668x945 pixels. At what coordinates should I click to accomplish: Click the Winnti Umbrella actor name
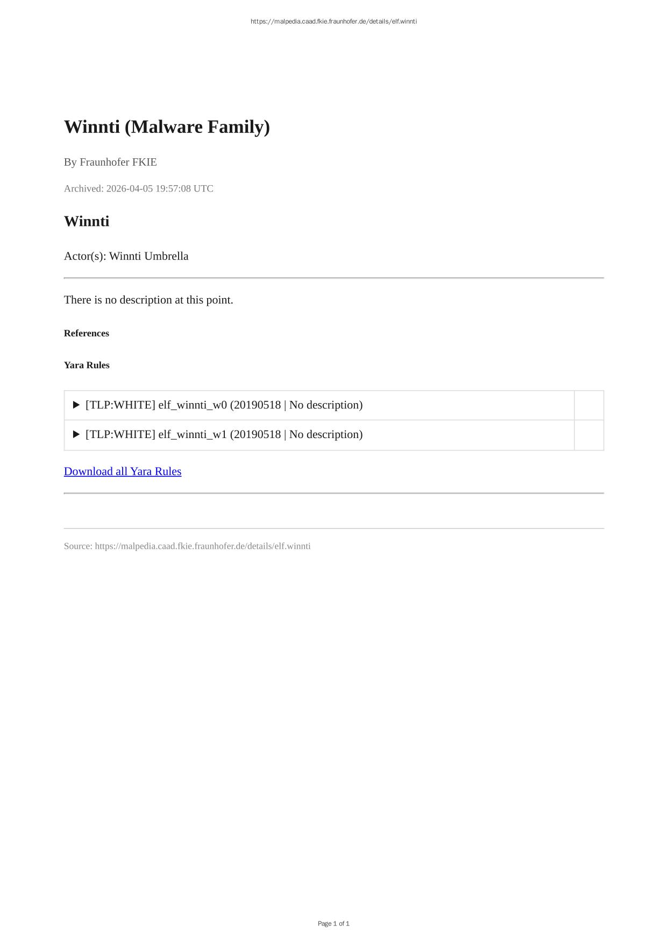149,256
